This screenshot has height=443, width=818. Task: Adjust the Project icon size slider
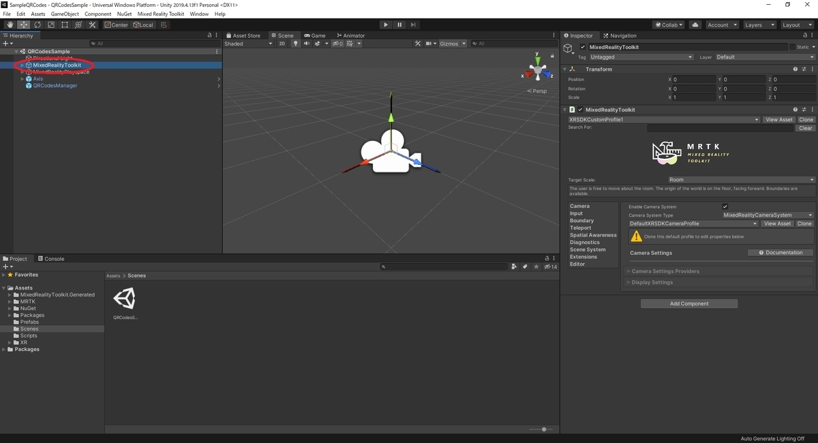543,429
